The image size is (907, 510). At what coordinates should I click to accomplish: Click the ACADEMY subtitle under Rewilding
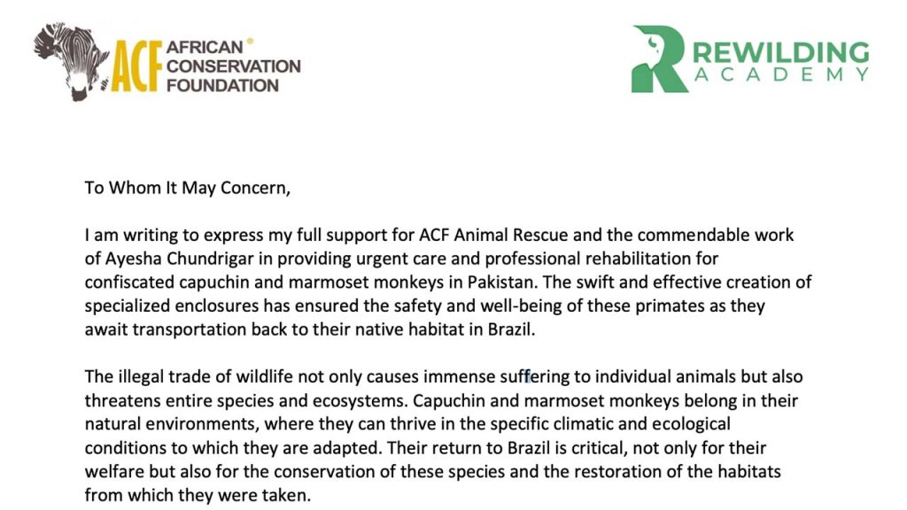coord(781,74)
